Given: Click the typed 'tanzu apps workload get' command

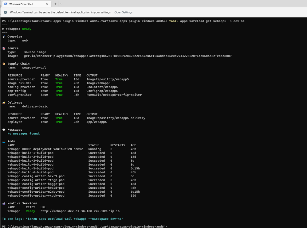Looking at the screenshot, I should [207, 21].
